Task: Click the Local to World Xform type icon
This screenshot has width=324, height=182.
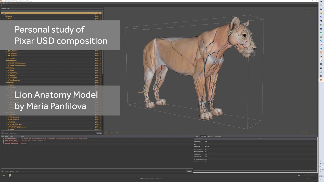Action: pos(3,140)
